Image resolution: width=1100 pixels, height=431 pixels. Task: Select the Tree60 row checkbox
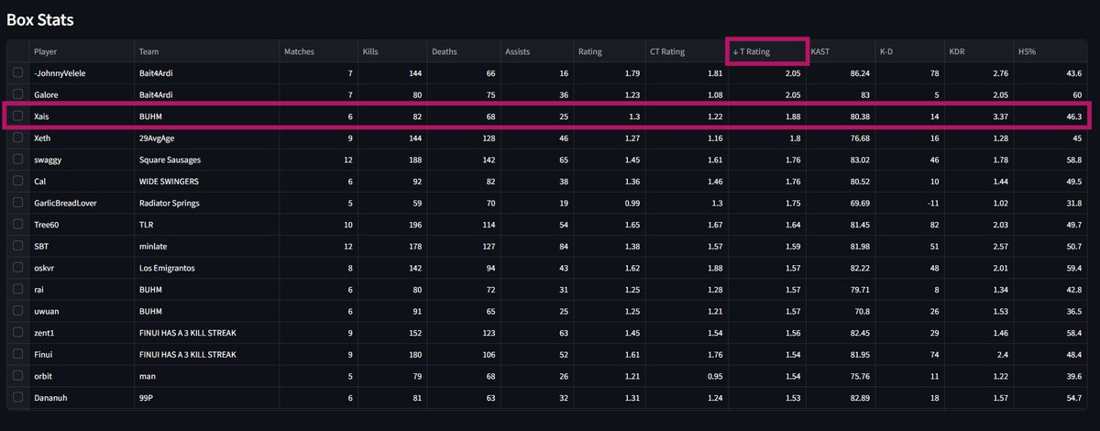click(17, 225)
